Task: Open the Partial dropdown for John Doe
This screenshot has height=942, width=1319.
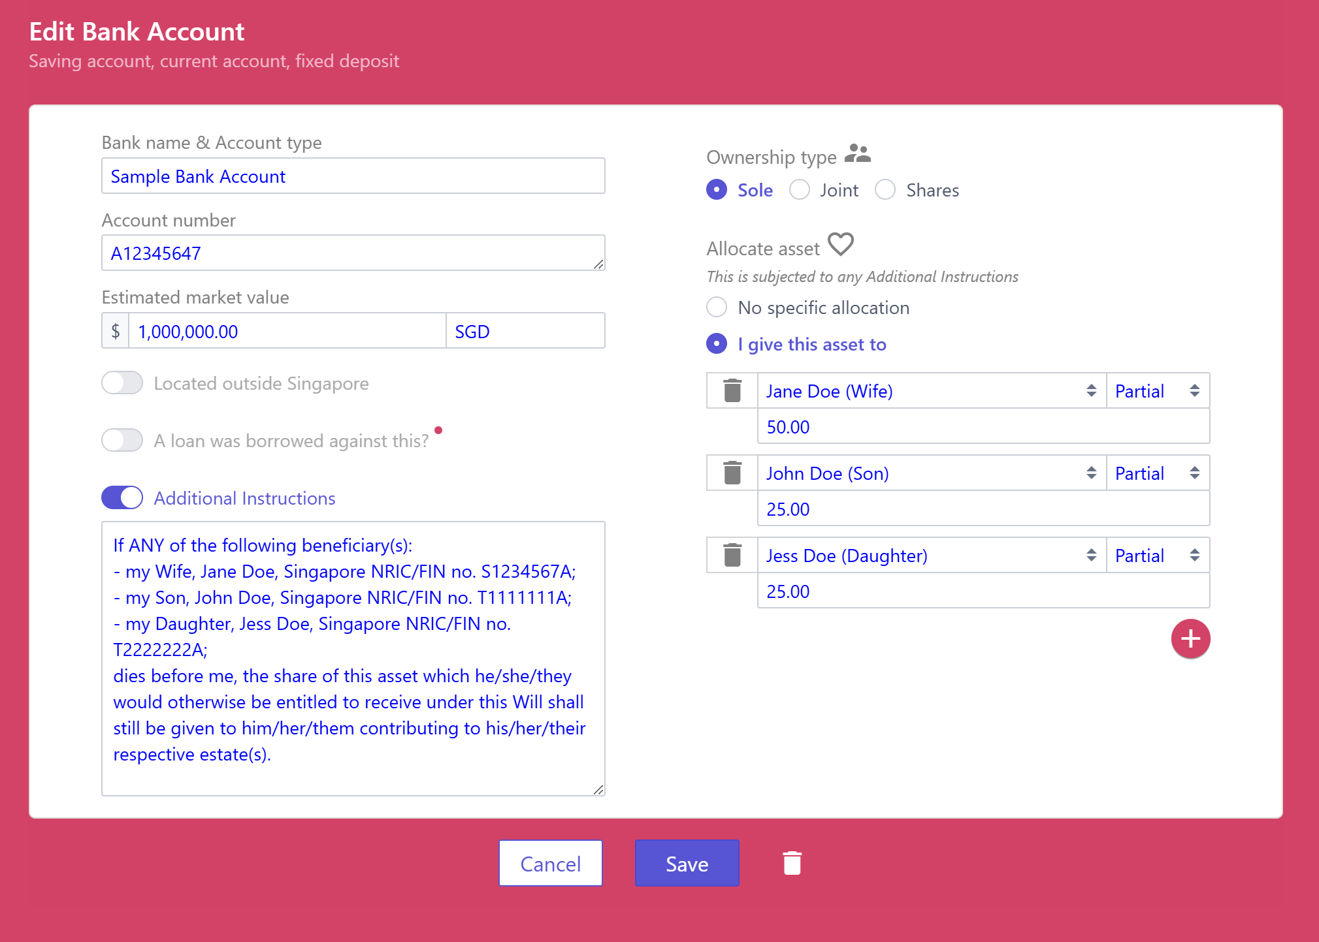Action: pyautogui.click(x=1157, y=473)
